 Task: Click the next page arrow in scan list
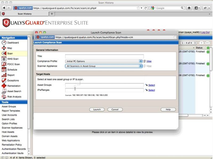pyautogui.click(x=202, y=43)
